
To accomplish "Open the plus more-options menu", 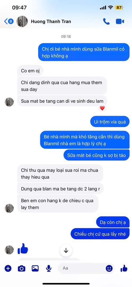I will tap(8, 268).
